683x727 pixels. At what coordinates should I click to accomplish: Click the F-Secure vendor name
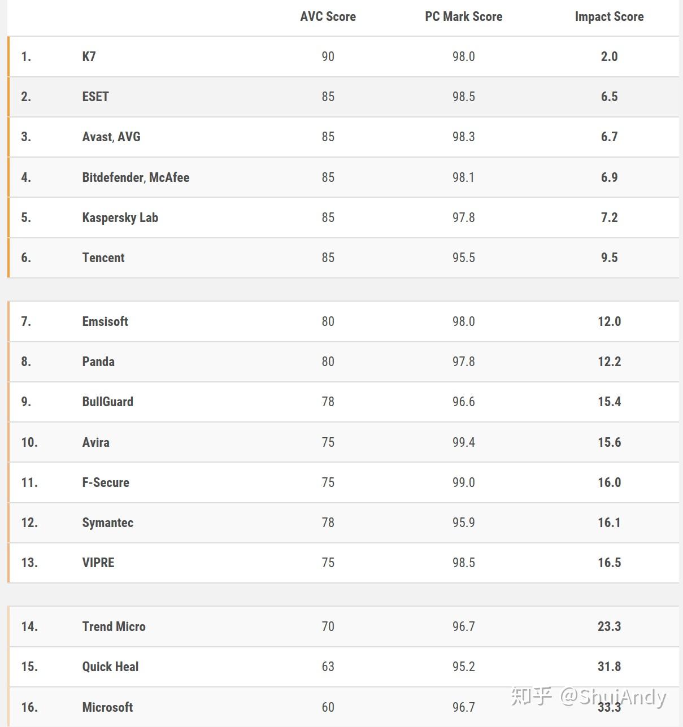106,482
